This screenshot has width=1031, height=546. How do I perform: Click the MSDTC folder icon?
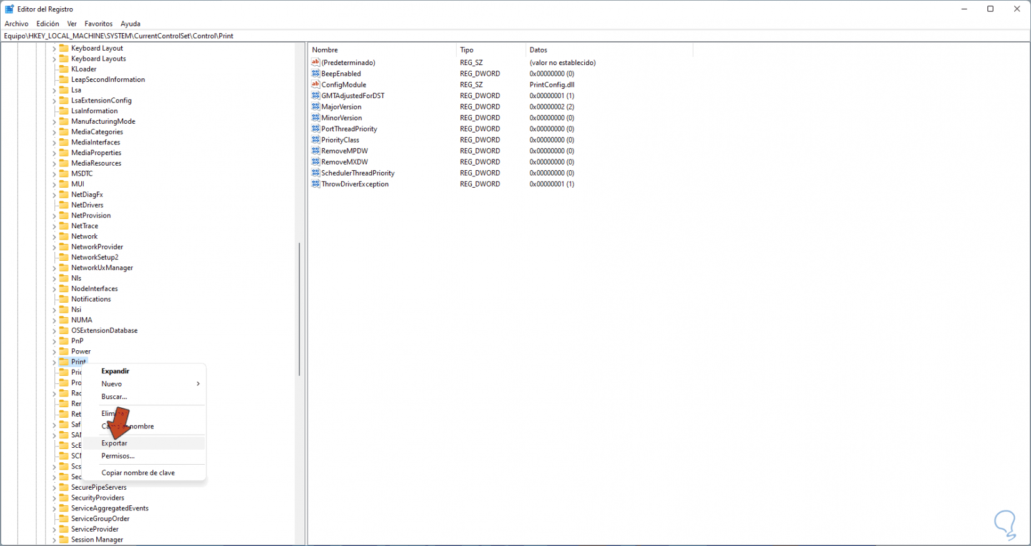pyautogui.click(x=64, y=174)
